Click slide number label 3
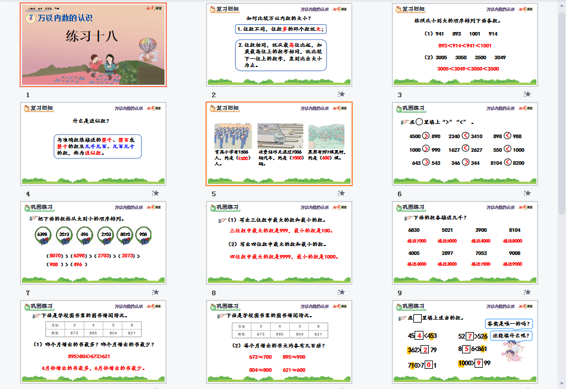Viewport: 566px width, 389px height. (400, 95)
